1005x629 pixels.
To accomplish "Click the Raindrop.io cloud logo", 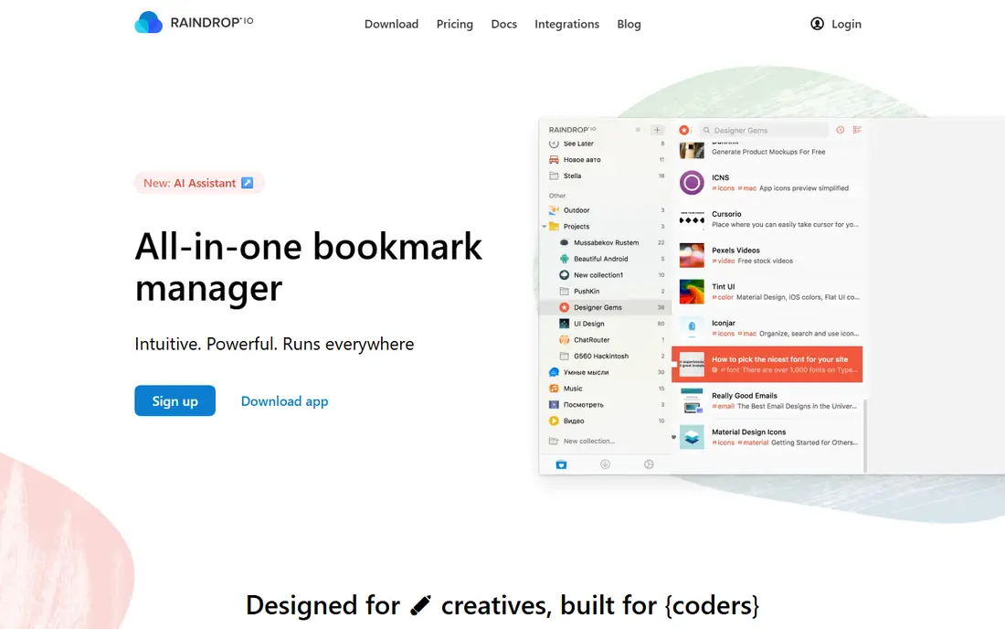I will click(x=148, y=23).
